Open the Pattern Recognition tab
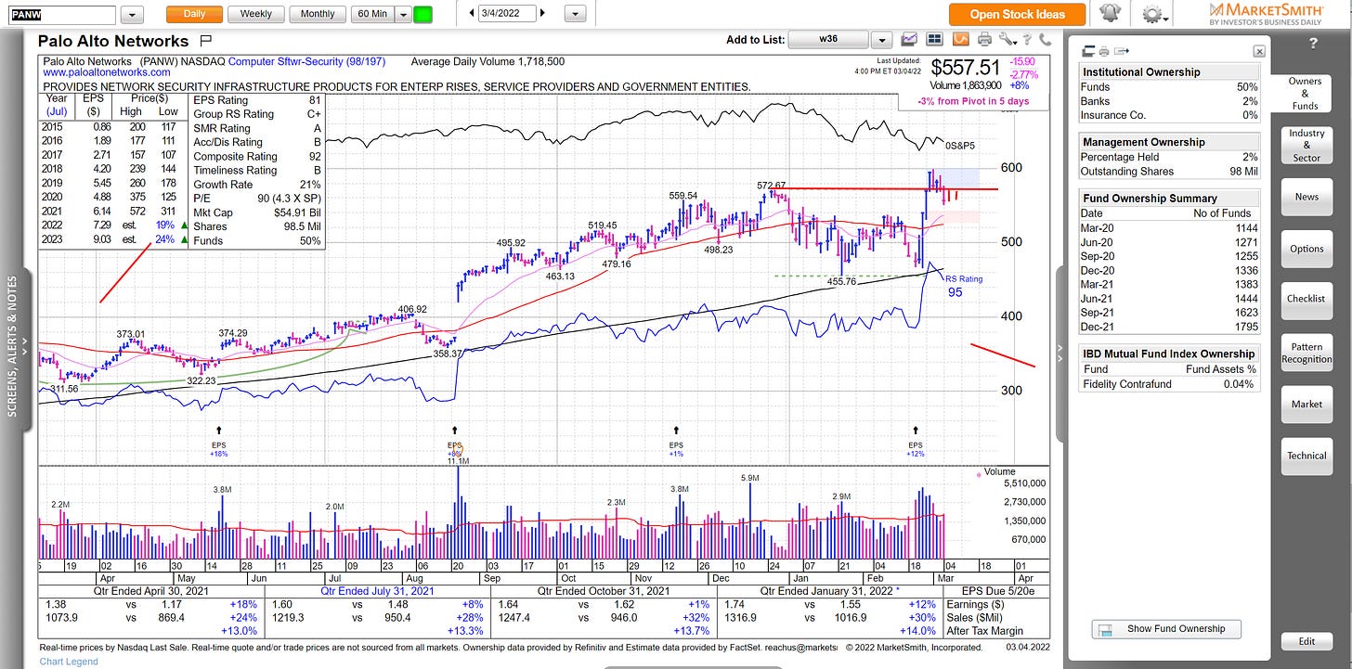Image resolution: width=1352 pixels, height=669 pixels. (1306, 354)
